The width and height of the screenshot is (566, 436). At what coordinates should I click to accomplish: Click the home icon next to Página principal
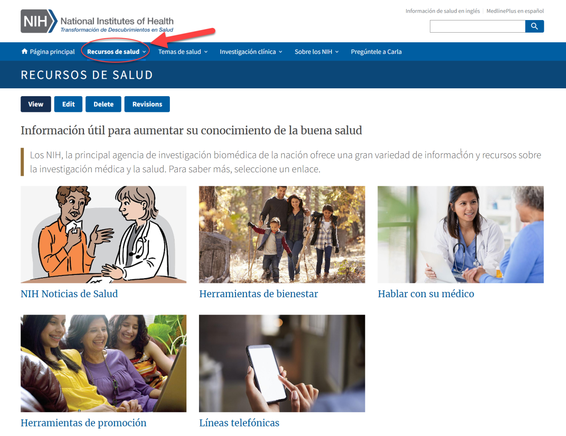(24, 51)
